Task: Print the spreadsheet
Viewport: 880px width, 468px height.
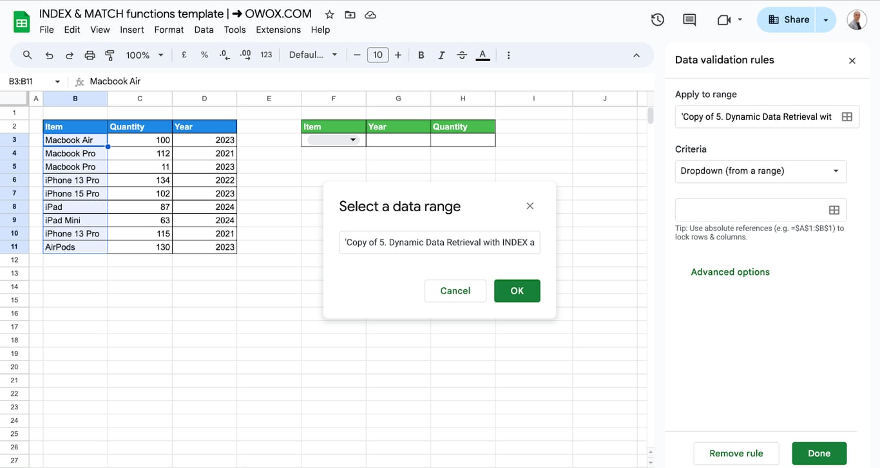Action: (90, 55)
